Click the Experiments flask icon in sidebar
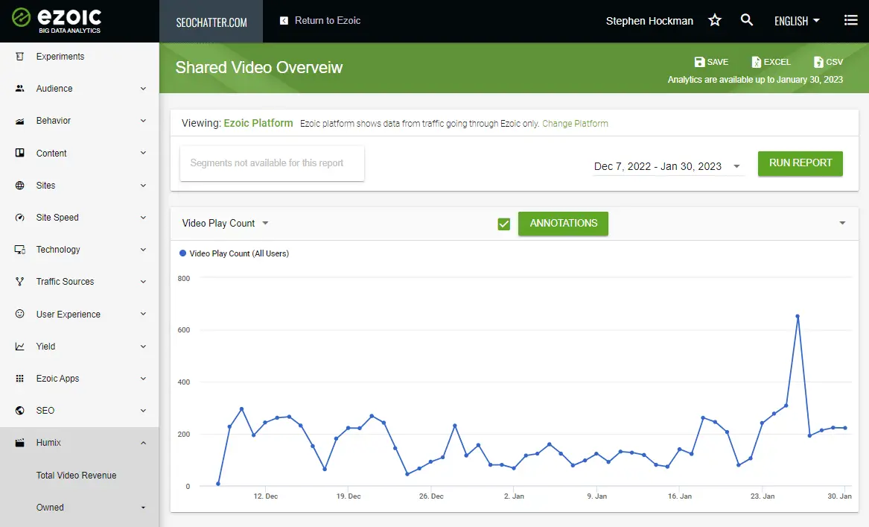869x527 pixels. click(20, 57)
